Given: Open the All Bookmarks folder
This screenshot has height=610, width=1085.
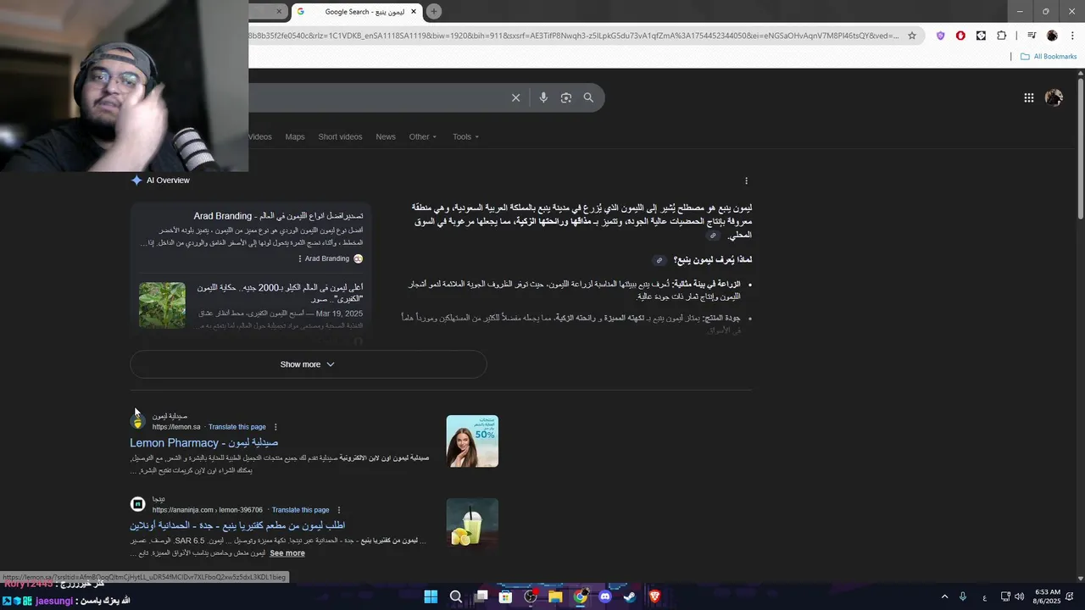Looking at the screenshot, I should coord(1049,57).
